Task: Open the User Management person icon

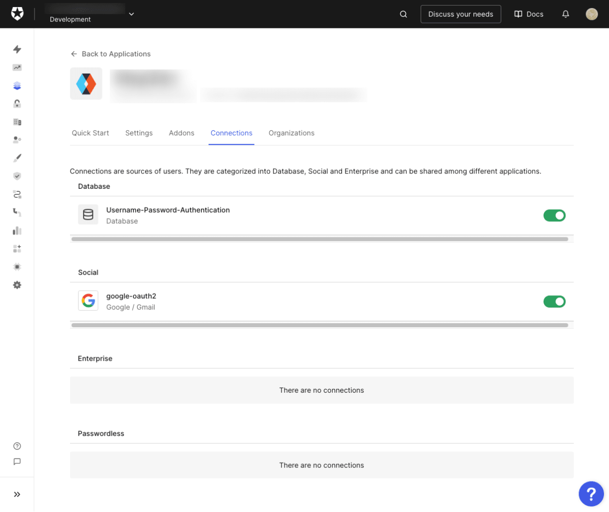Action: 17,140
